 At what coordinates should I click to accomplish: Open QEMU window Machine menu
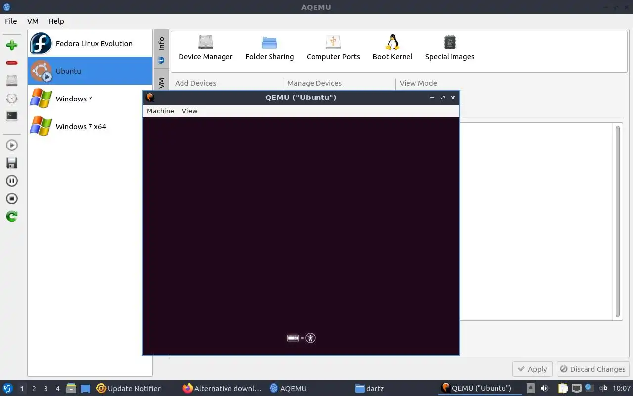pyautogui.click(x=160, y=111)
